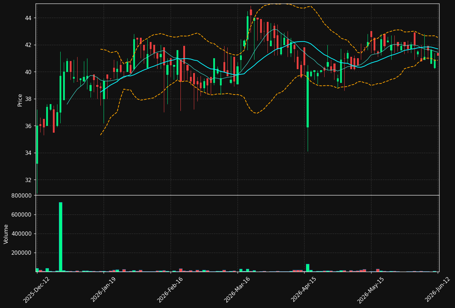Click the first green candlestick near 2025-Dec-12
Screen dimensions: 455x308
click(x=37, y=145)
